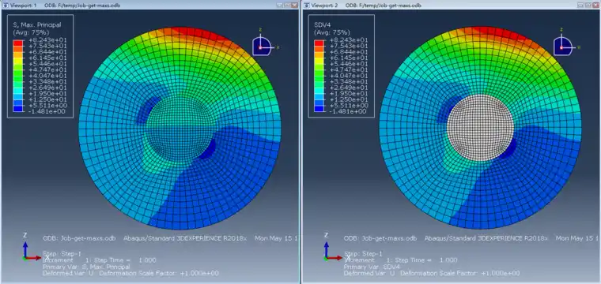Select the S, Max. Principal legend title
The height and width of the screenshot is (284, 601).
[37, 24]
